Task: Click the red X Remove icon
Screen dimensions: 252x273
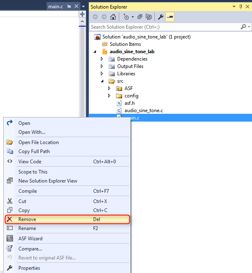Action: [10, 219]
